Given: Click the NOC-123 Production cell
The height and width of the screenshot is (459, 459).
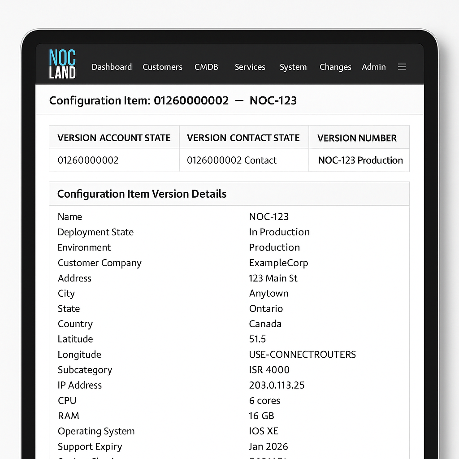Looking at the screenshot, I should [359, 160].
